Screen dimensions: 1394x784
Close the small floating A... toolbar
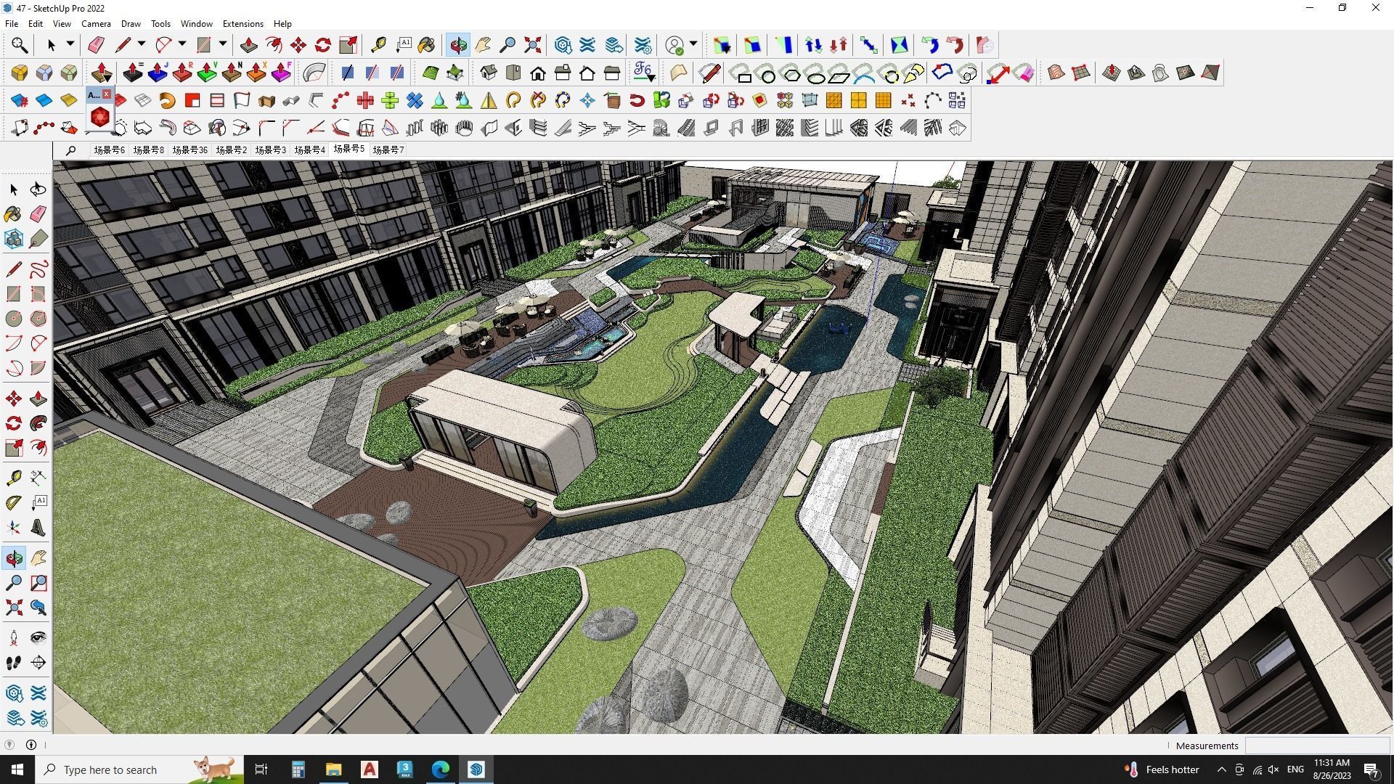click(x=107, y=94)
